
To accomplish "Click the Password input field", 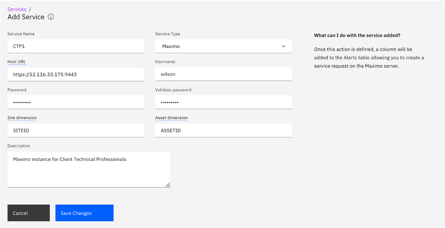I will pos(76,102).
